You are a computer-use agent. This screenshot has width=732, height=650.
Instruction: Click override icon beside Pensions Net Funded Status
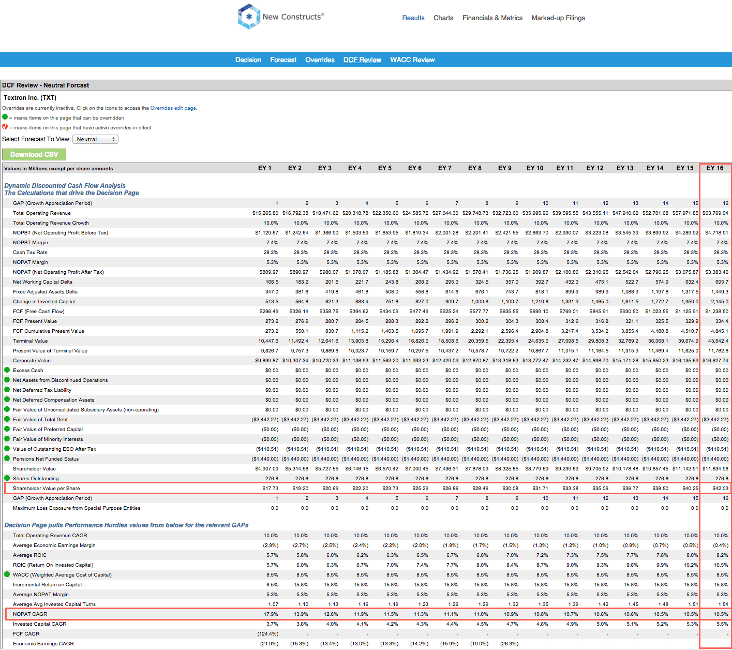pos(7,459)
